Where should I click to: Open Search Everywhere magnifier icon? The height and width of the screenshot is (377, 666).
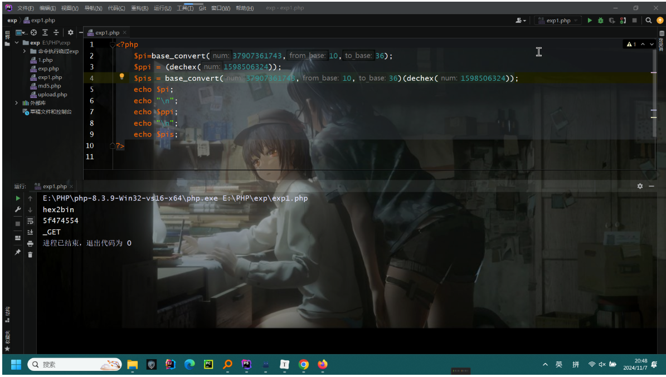click(649, 21)
